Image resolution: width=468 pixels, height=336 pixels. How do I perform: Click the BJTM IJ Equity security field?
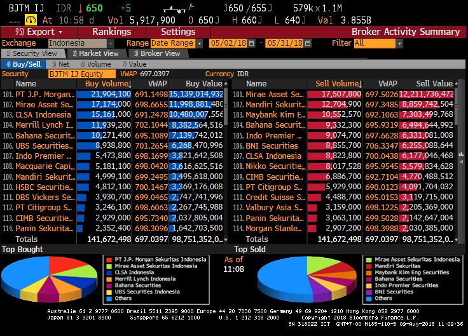[x=82, y=74]
